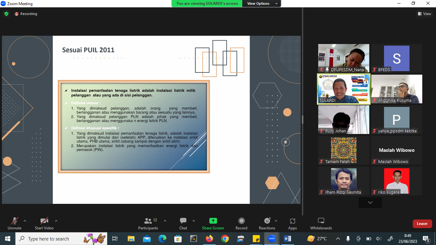The width and height of the screenshot is (436, 245).
Task: Select Angghika Kusuma video tile
Action: (397, 89)
